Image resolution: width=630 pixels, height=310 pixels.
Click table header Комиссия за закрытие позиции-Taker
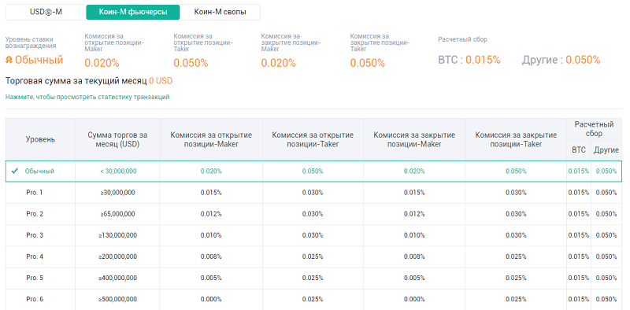pyautogui.click(x=516, y=139)
